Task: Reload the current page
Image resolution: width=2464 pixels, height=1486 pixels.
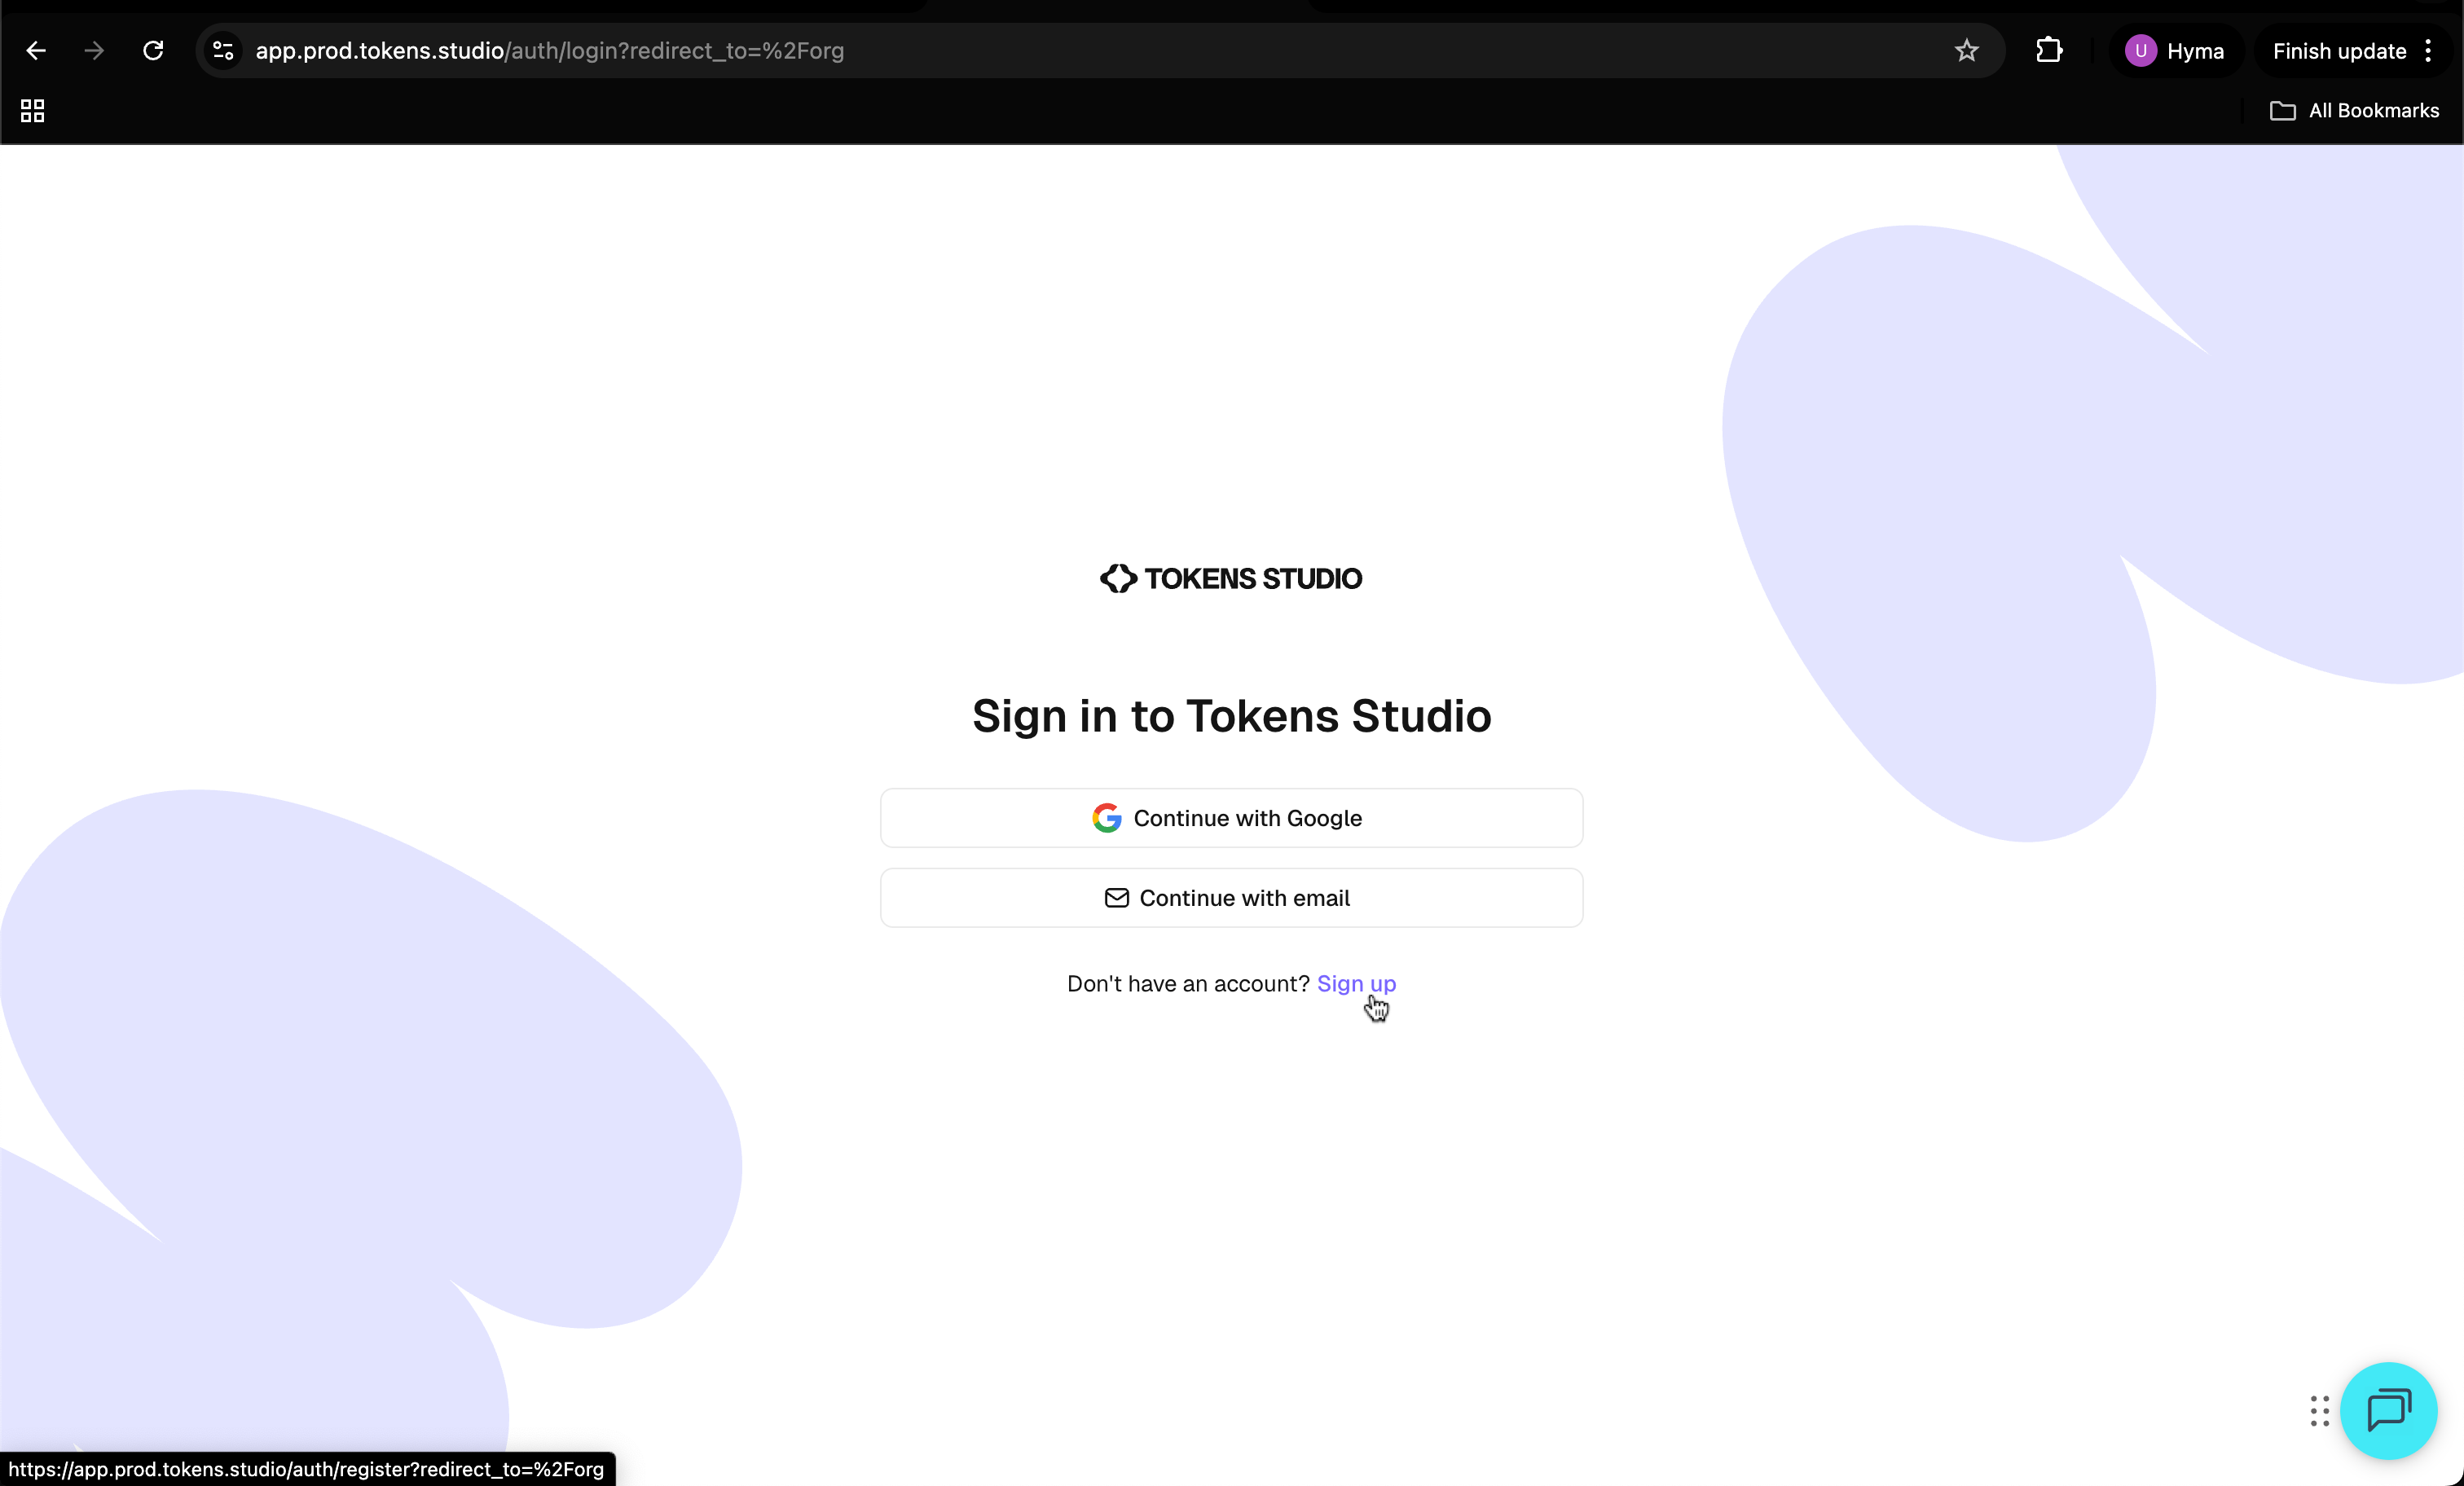Action: pos(153,51)
